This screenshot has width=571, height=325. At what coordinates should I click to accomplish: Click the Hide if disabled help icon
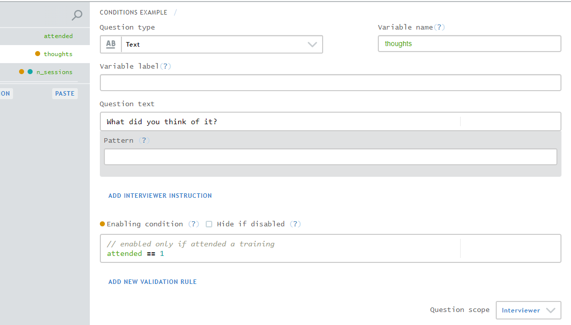coord(296,224)
